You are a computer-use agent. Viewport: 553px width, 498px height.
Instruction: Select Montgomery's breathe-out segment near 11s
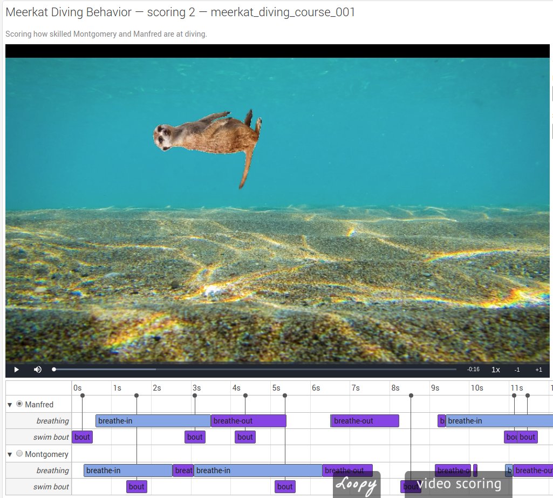532,470
